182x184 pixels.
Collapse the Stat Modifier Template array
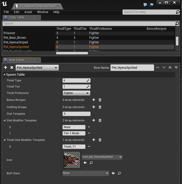point(4,120)
